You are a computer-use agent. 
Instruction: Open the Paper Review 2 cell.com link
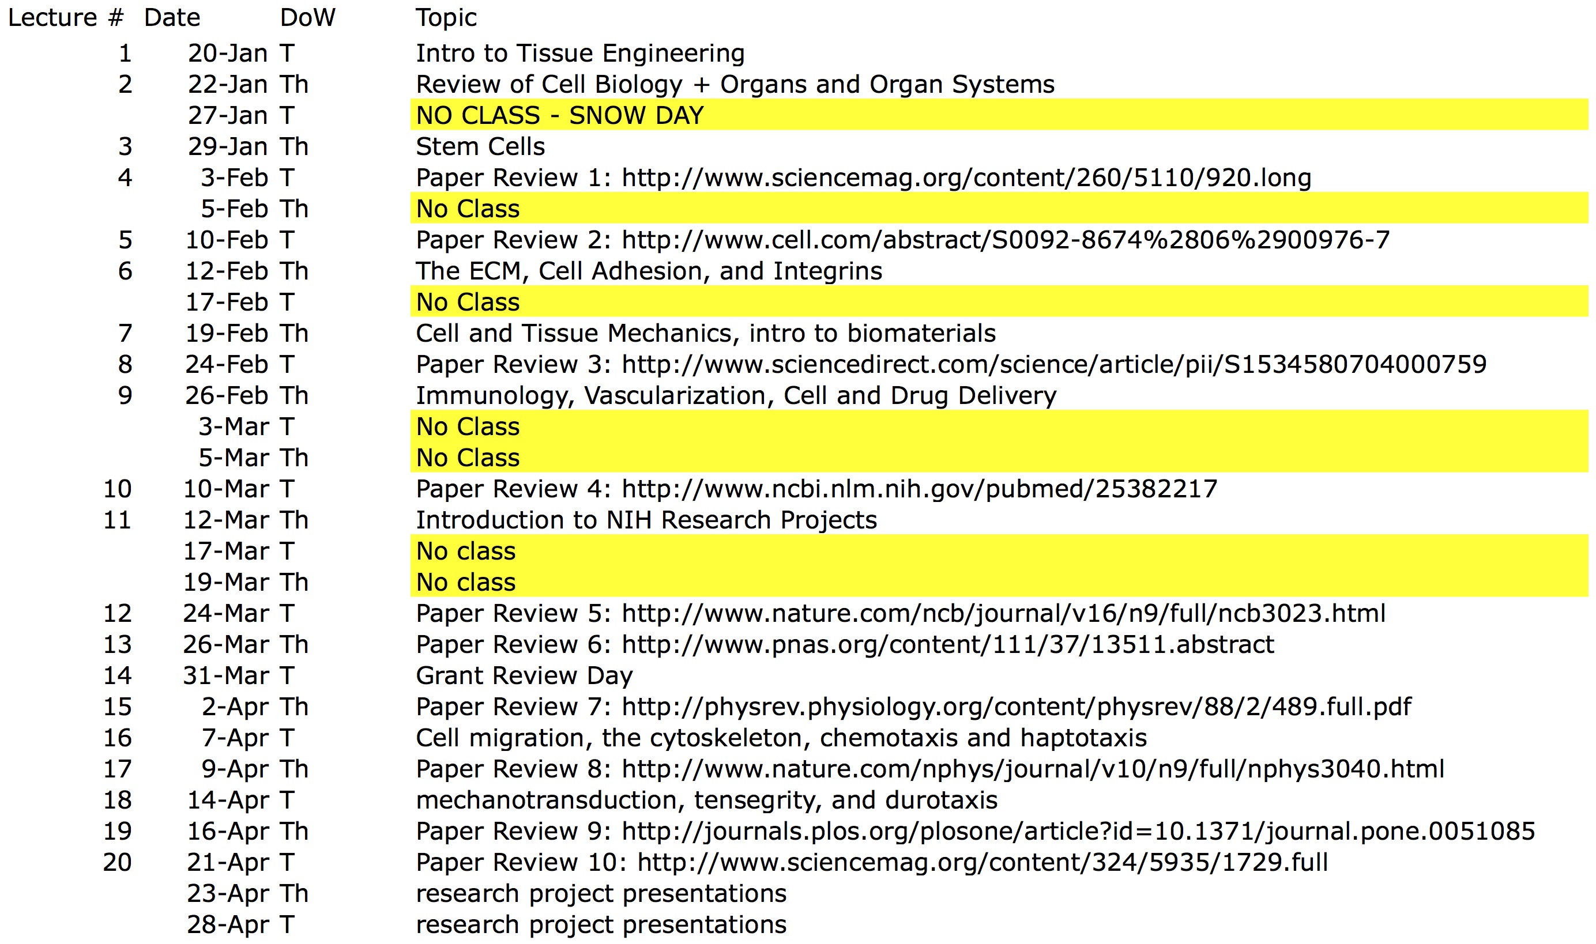tap(1006, 240)
